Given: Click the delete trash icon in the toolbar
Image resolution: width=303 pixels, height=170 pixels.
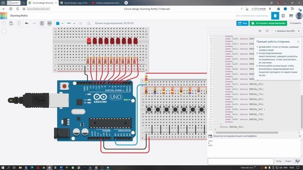Looking at the screenshot, I should click(19, 23).
